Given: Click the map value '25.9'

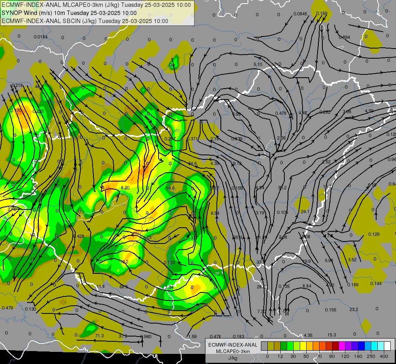Looking at the screenshot, I should coord(238,238).
